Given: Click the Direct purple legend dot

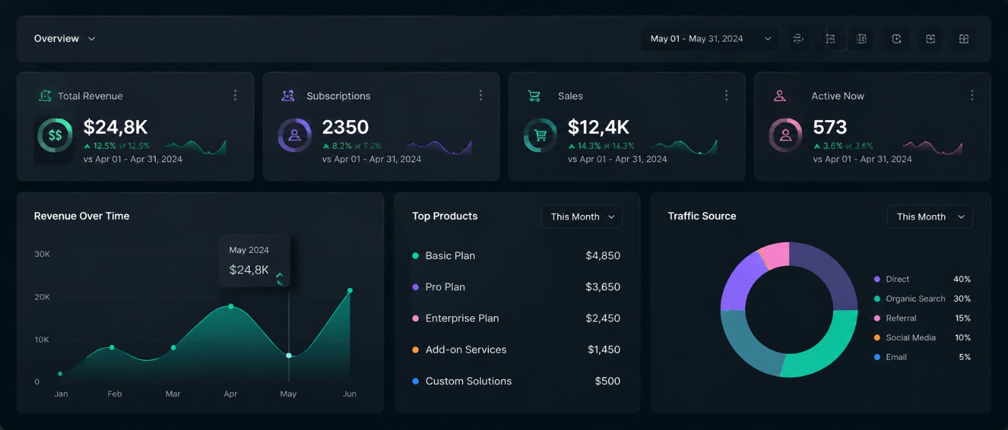Looking at the screenshot, I should (x=877, y=279).
